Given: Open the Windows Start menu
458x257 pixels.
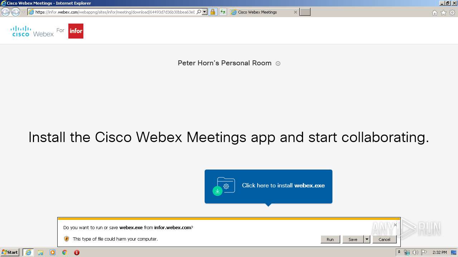Looking at the screenshot, I should click(10, 252).
